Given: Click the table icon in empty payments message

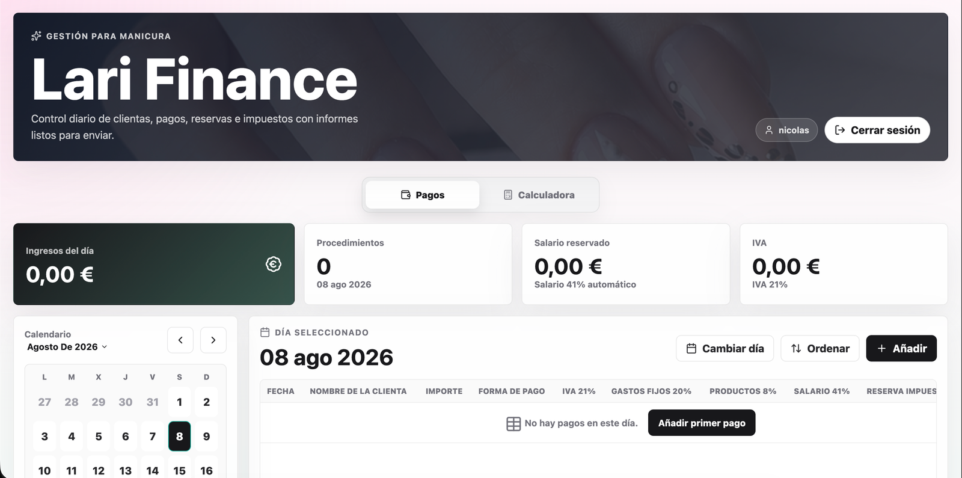Looking at the screenshot, I should click(513, 424).
